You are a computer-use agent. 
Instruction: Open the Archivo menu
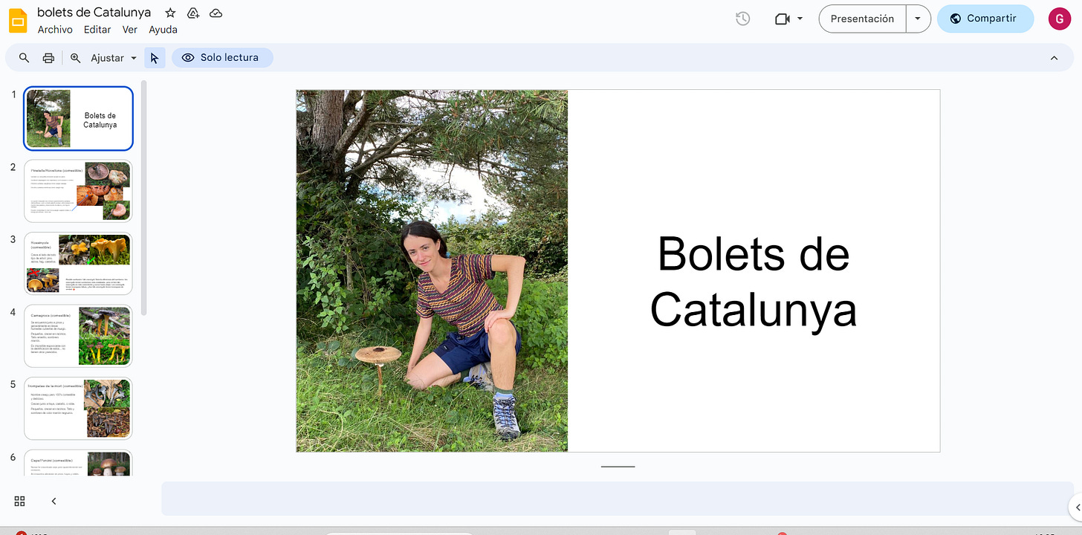pos(55,30)
